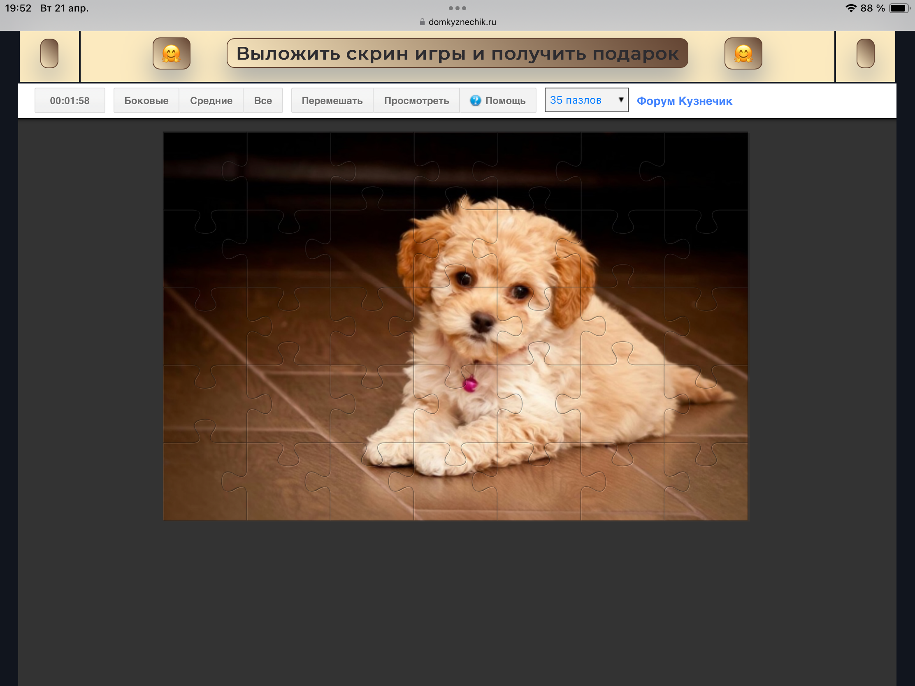This screenshot has width=915, height=686.
Task: Preview image using Просмотреть button
Action: [x=416, y=100]
